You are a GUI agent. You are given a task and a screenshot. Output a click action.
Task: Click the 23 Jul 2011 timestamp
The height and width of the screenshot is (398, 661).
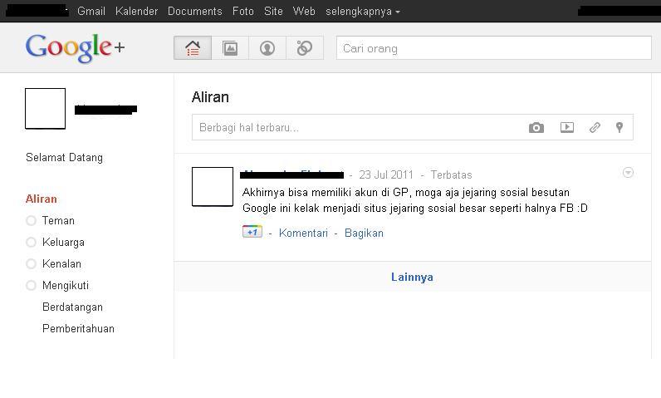386,174
